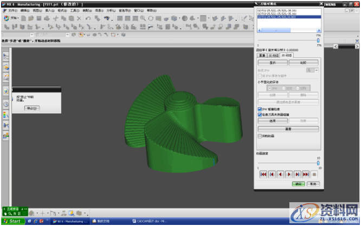Click the Play forward playback button
The image size is (362, 226).
click(x=289, y=174)
